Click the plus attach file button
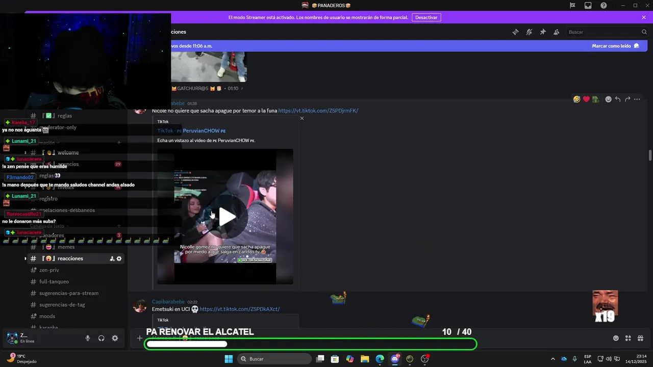 (x=140, y=338)
